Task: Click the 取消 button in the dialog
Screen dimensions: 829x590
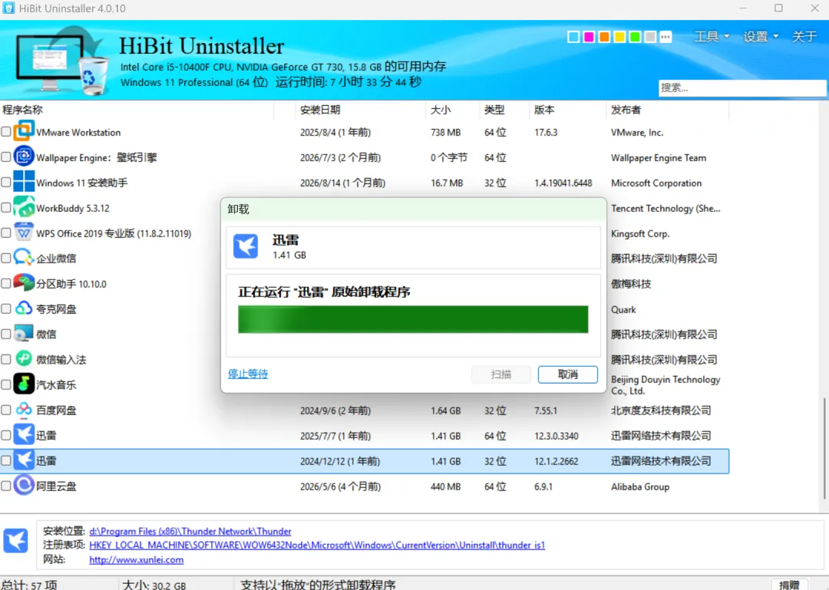Action: point(568,374)
